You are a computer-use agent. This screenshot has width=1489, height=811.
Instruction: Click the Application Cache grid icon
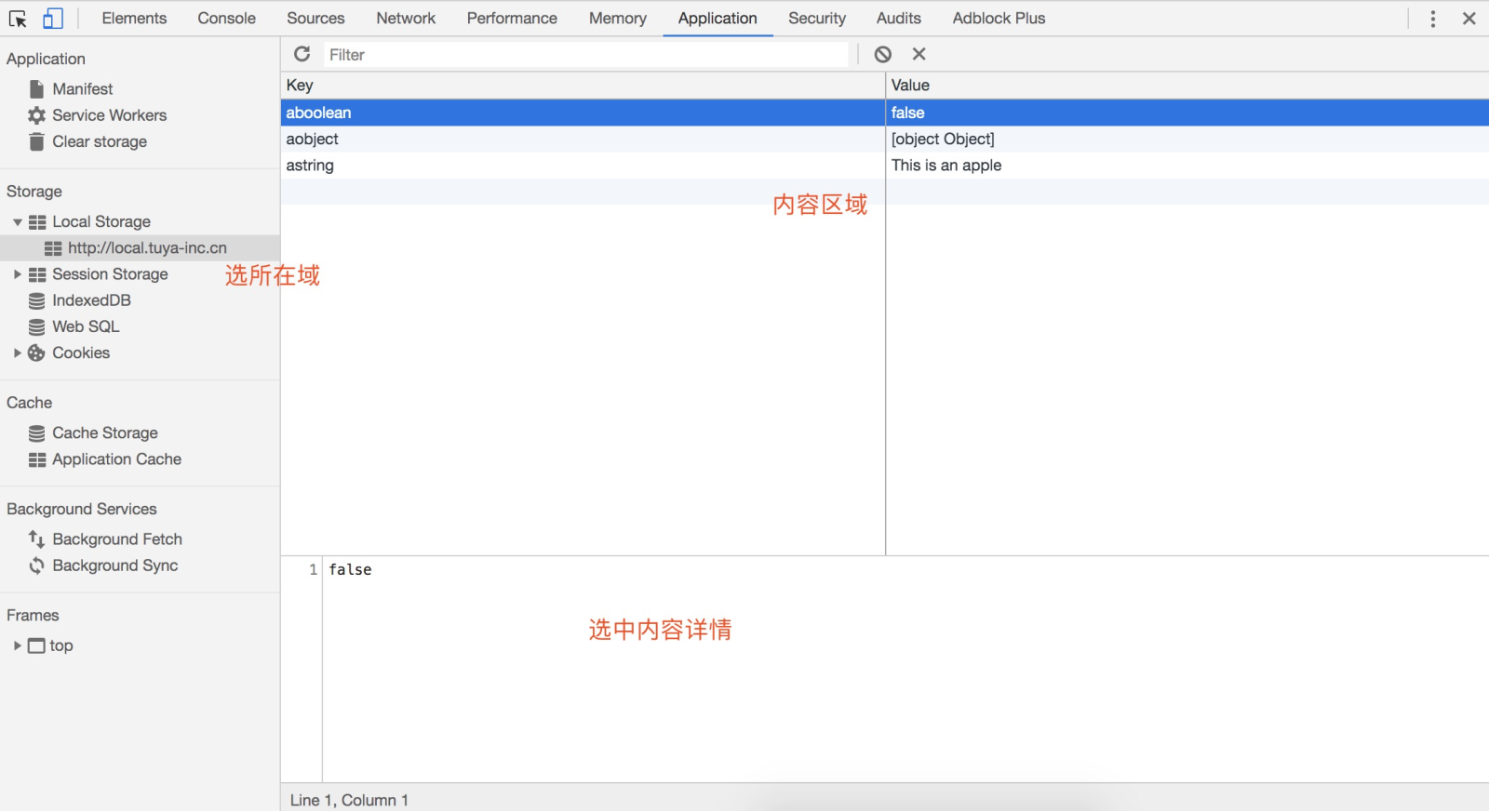(37, 459)
